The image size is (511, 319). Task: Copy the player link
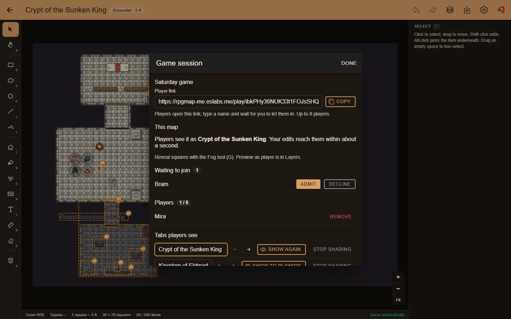point(340,102)
